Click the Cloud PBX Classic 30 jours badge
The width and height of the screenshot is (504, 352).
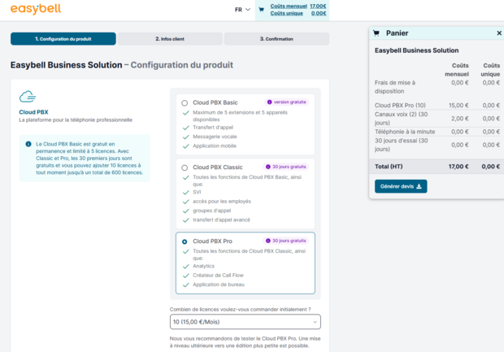coord(287,167)
